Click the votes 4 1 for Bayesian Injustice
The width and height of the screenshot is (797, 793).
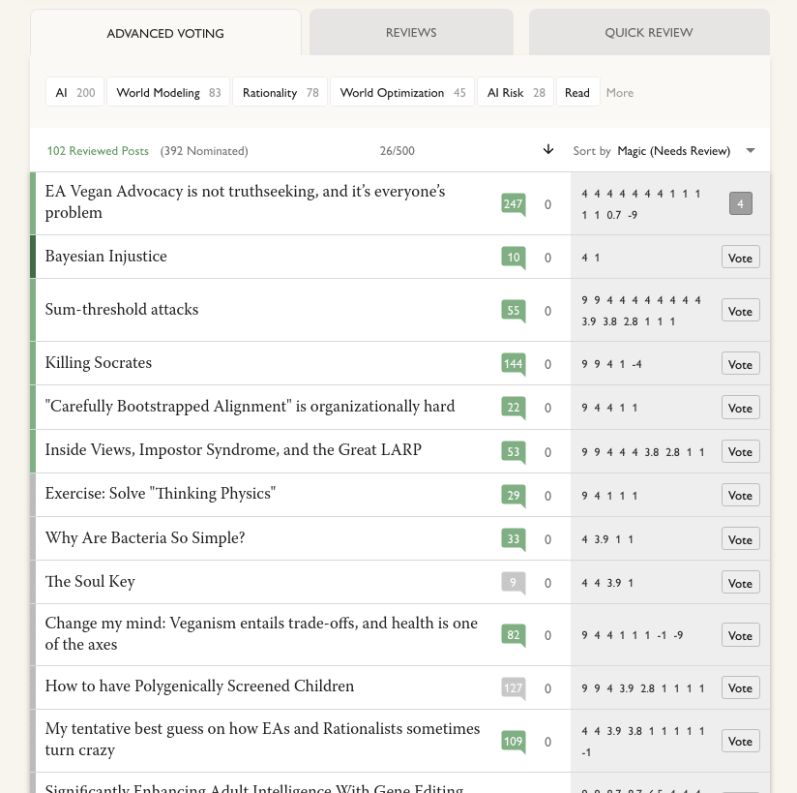coord(591,258)
